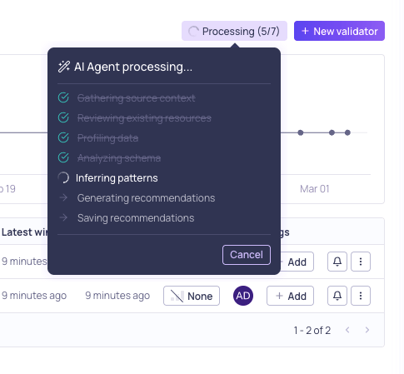Click the arrow icon beside Saving recommendations

pos(63,217)
